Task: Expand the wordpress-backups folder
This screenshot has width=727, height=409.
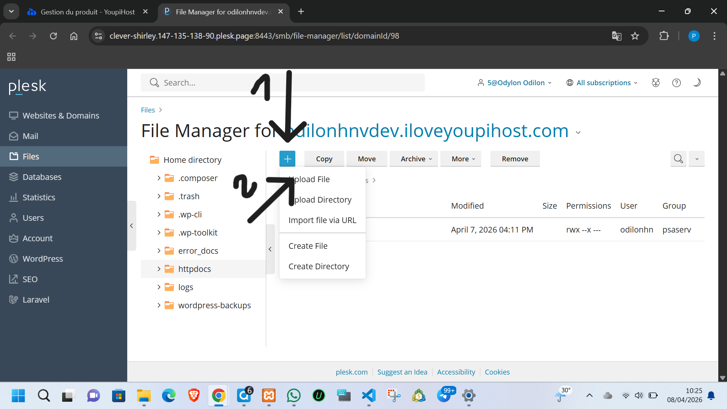Action: (x=159, y=305)
